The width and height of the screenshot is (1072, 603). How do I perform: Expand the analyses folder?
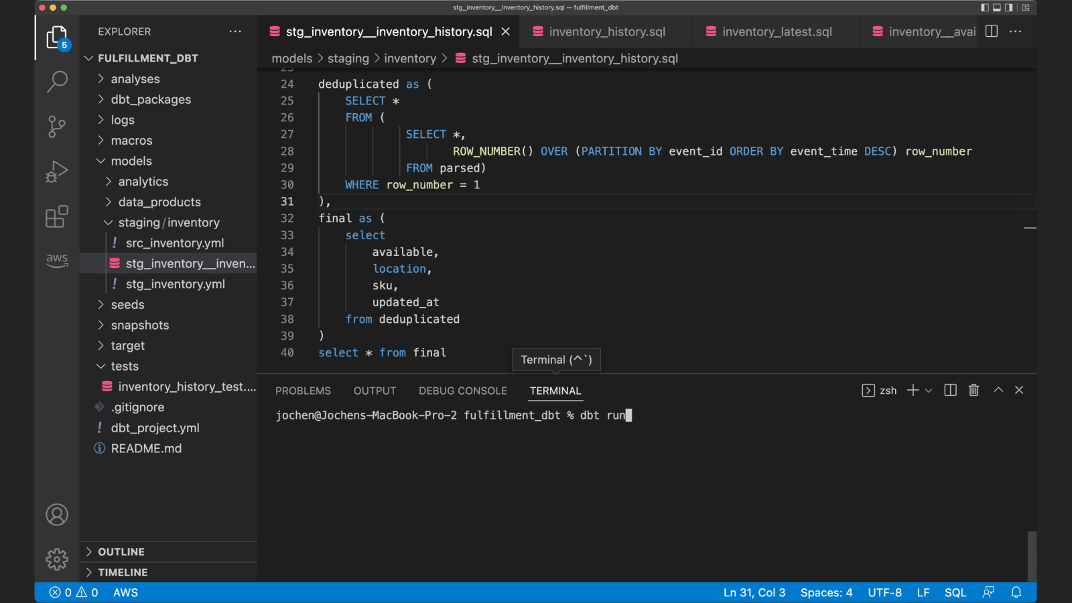coord(167,79)
